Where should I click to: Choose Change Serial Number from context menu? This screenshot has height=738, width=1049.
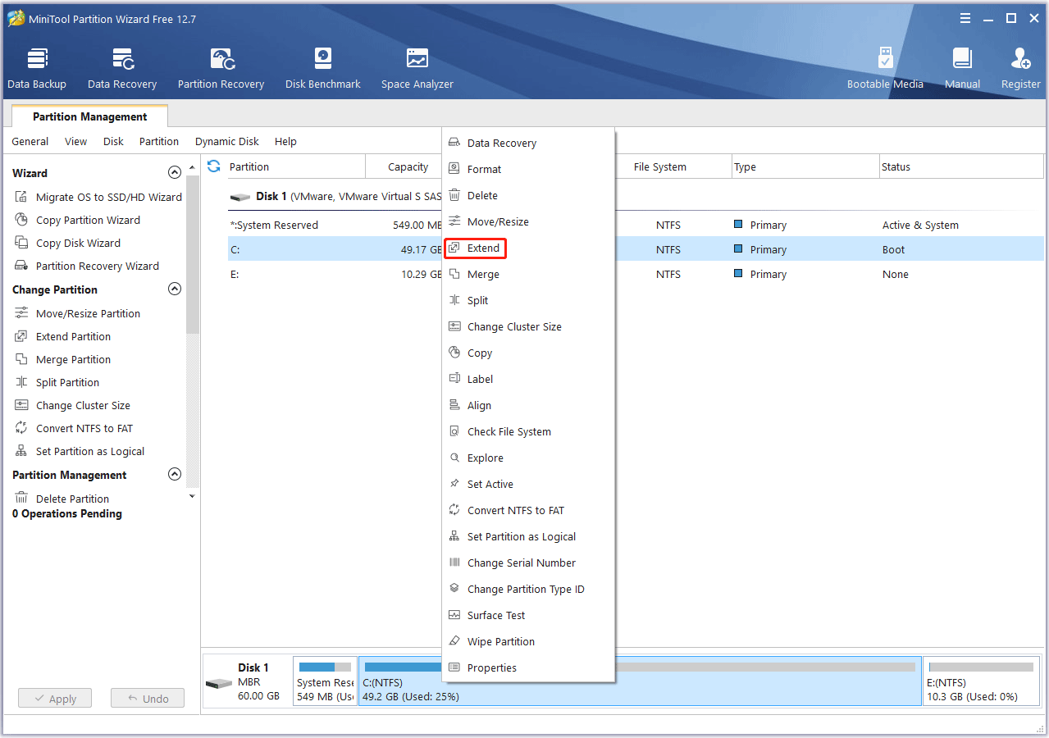click(x=529, y=563)
